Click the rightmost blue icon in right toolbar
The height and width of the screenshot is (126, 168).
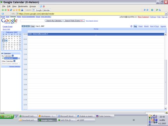coord(160,10)
